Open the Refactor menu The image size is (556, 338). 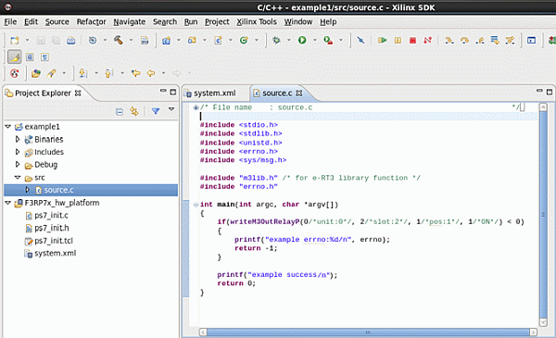click(91, 22)
